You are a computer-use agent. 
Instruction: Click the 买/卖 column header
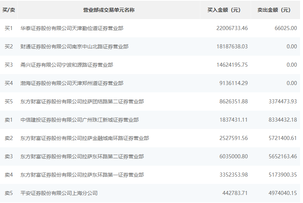[x=9, y=10]
